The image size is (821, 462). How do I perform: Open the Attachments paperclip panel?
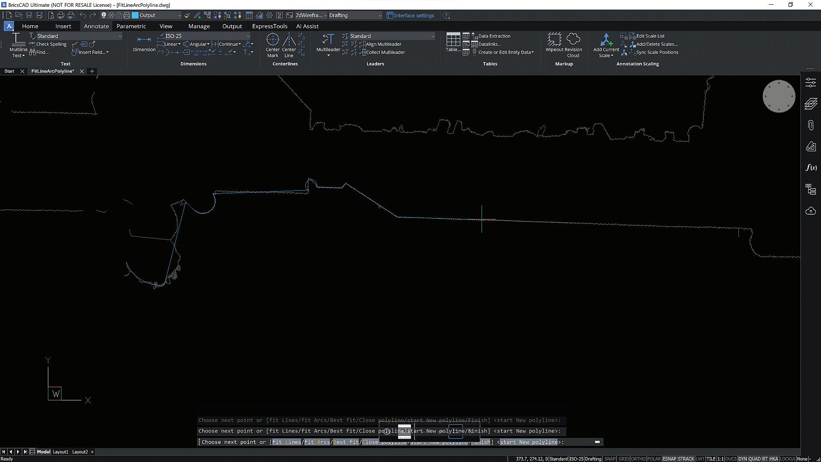point(810,125)
